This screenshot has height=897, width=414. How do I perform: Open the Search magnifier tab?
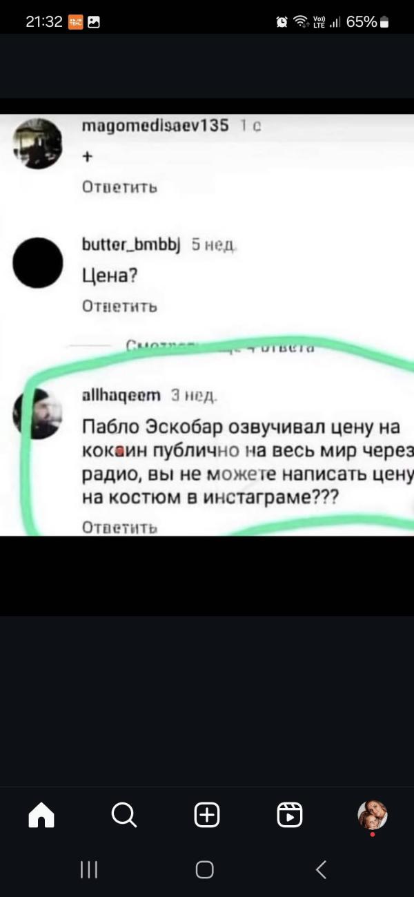pyautogui.click(x=124, y=816)
